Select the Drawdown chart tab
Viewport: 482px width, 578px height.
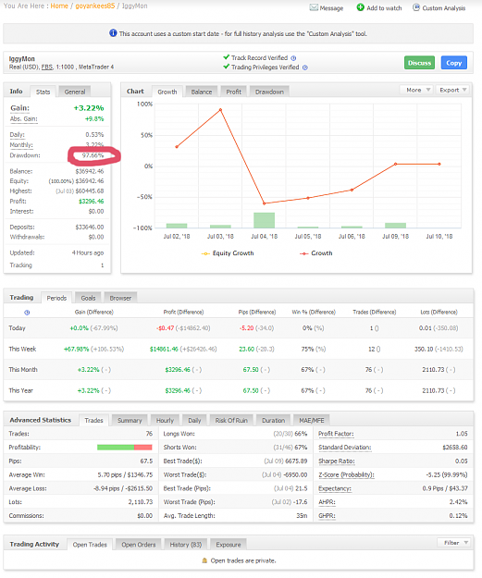pyautogui.click(x=269, y=92)
